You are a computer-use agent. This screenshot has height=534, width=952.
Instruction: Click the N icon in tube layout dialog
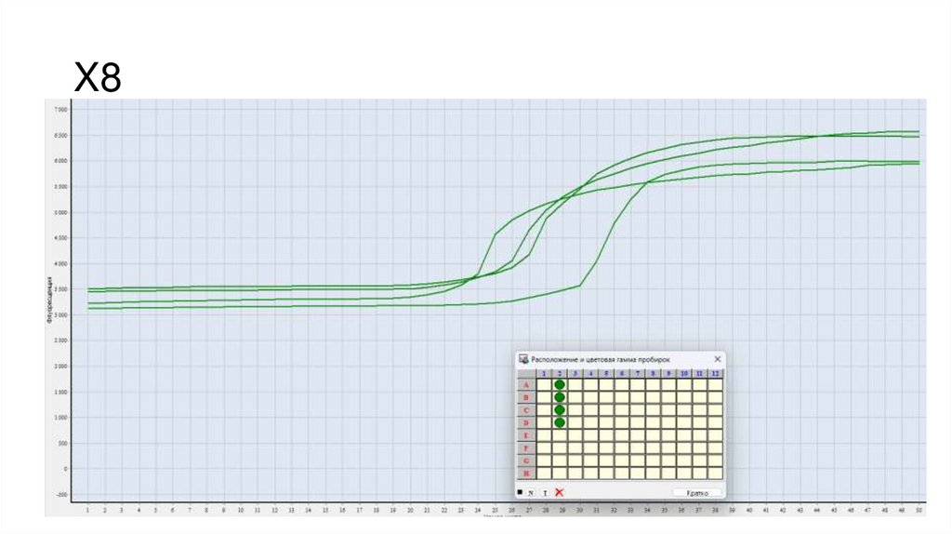531,493
